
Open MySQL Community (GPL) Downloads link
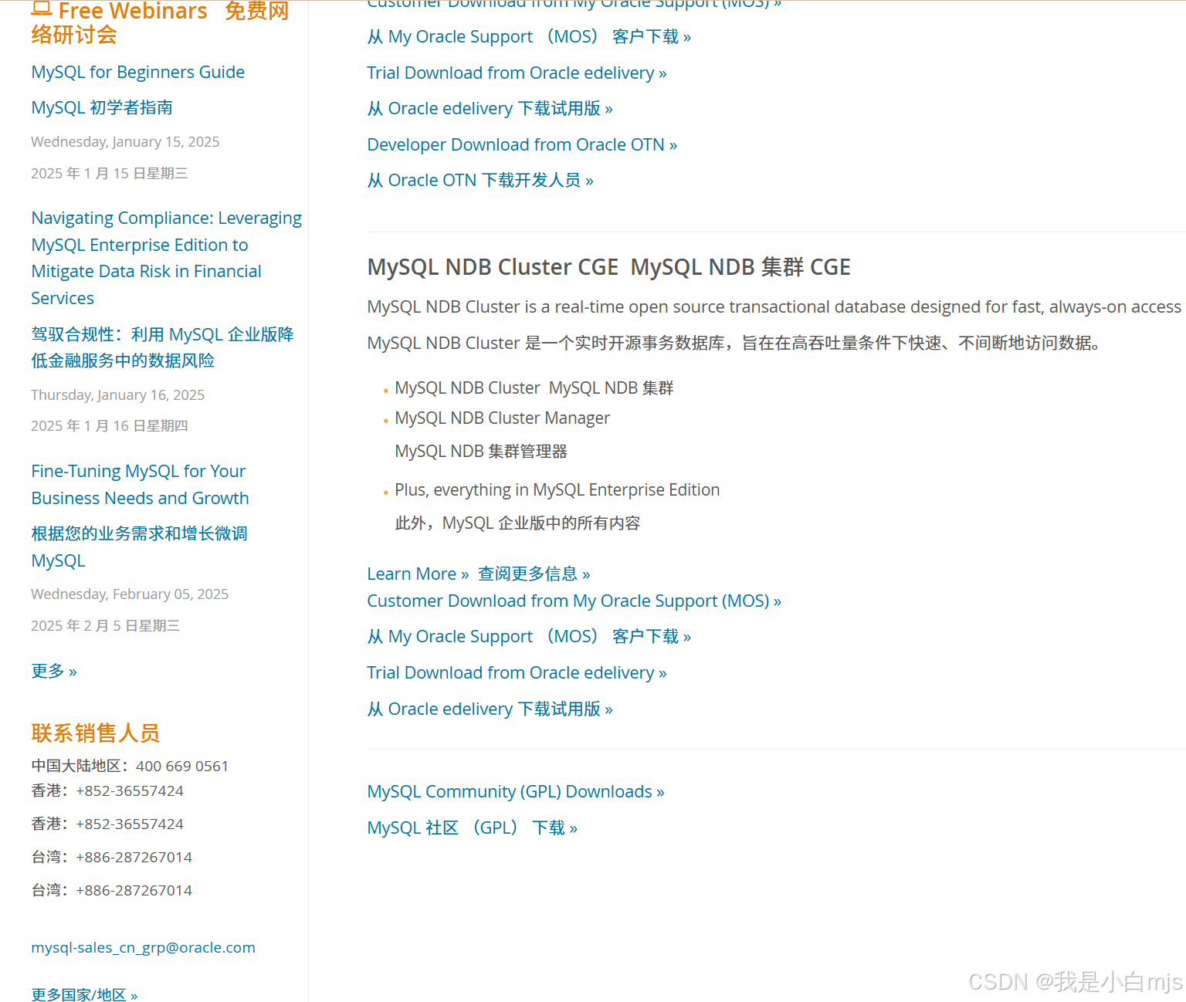coord(516,791)
